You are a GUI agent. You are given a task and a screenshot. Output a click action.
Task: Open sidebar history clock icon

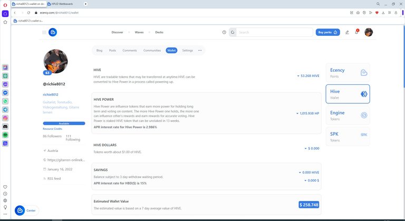pyautogui.click(x=5, y=194)
